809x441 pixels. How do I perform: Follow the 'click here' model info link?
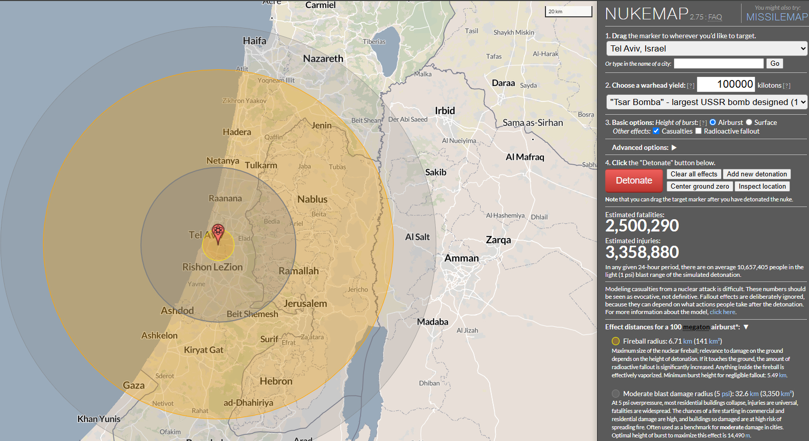(723, 312)
